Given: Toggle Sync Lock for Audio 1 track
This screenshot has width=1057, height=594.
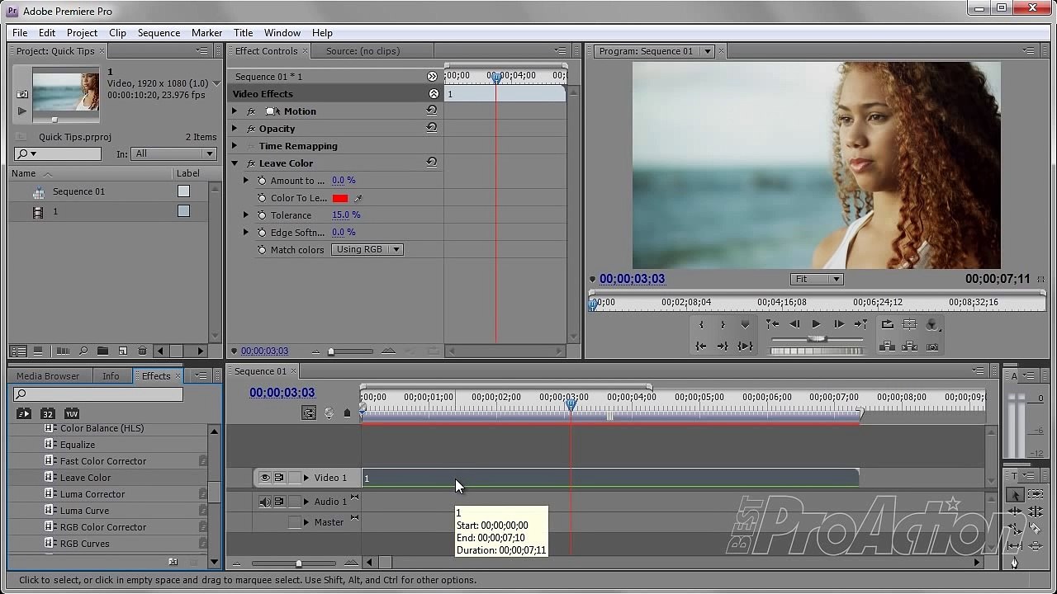Looking at the screenshot, I should [279, 502].
